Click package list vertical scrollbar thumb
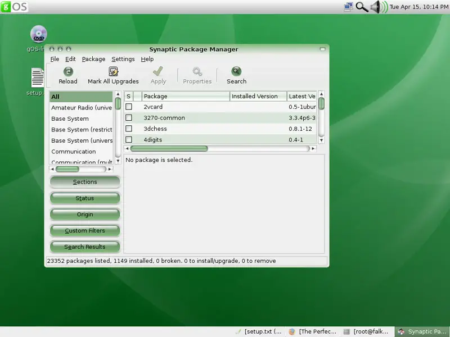 [321, 103]
